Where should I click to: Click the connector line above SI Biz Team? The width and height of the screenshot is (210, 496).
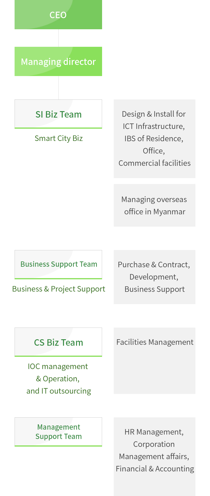point(58,88)
